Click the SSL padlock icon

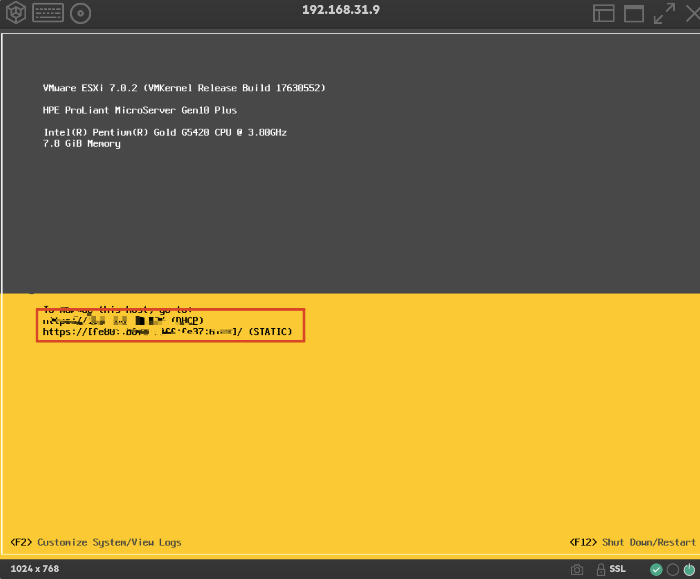click(601, 569)
